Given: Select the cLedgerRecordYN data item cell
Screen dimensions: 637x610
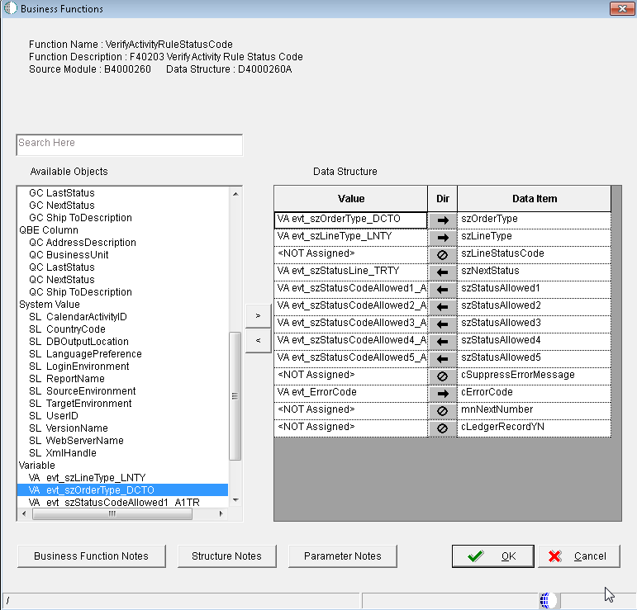Looking at the screenshot, I should 535,428.
